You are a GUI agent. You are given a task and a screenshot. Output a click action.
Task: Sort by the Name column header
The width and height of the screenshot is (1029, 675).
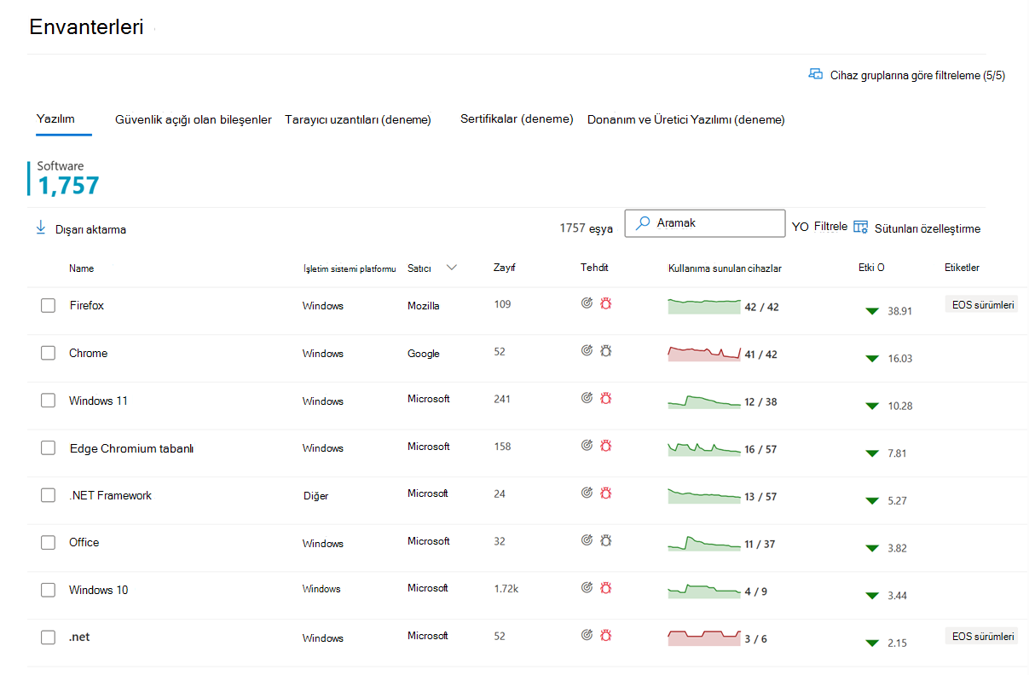pyautogui.click(x=82, y=268)
